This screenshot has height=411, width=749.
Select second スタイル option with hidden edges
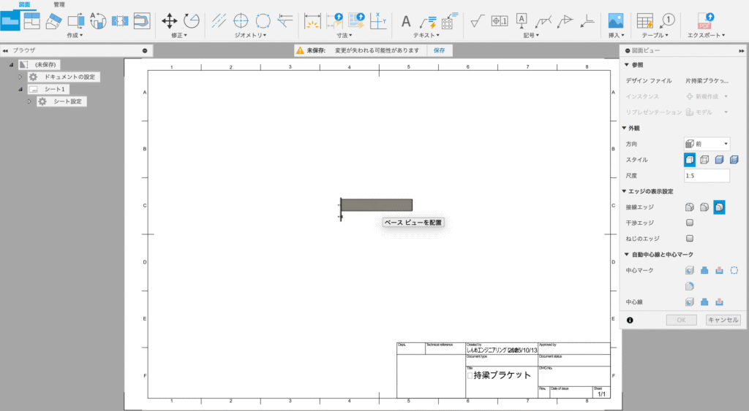point(704,160)
